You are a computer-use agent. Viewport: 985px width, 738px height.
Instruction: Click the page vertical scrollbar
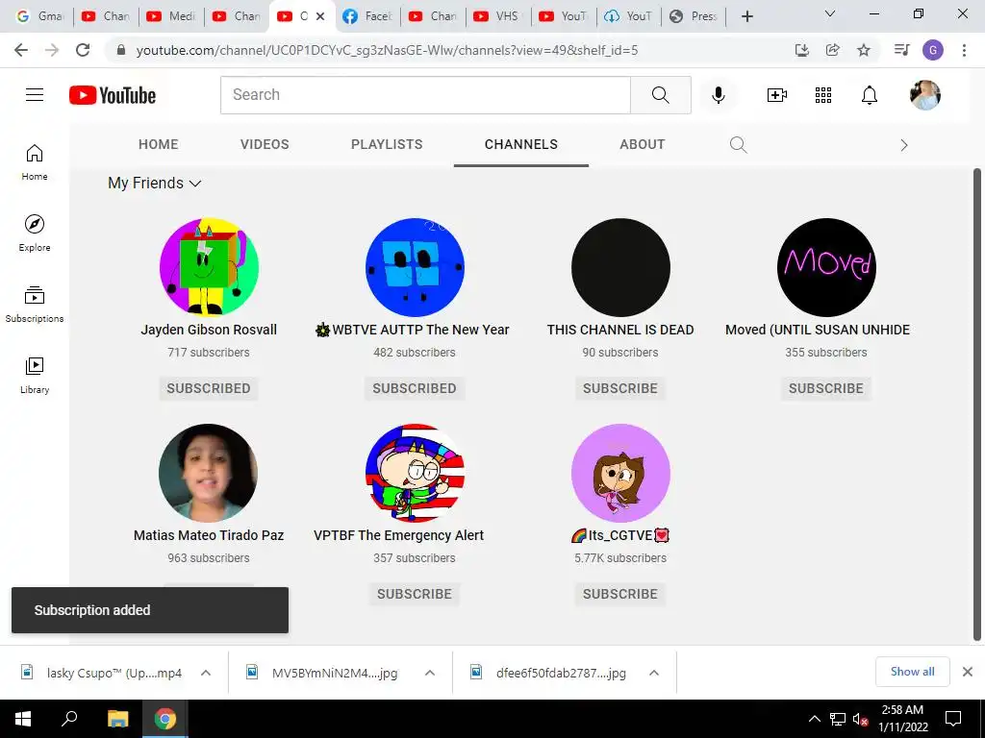click(x=977, y=405)
